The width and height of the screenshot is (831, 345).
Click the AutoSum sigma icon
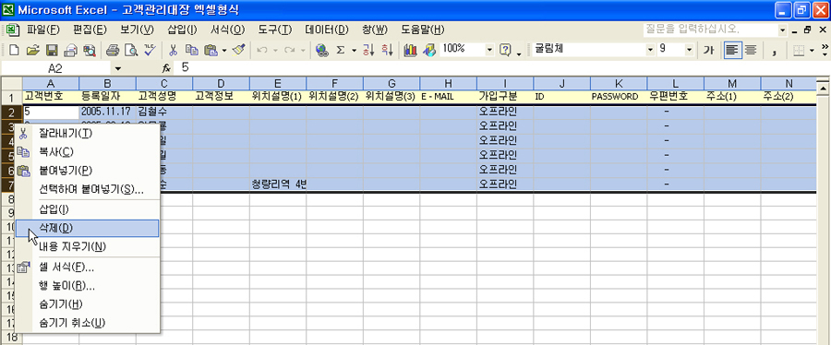(340, 50)
